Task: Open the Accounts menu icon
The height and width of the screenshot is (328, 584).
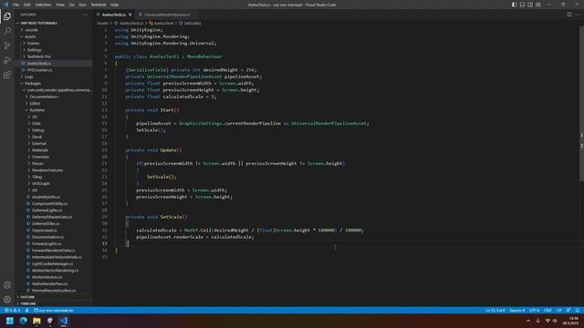Action: point(7,285)
